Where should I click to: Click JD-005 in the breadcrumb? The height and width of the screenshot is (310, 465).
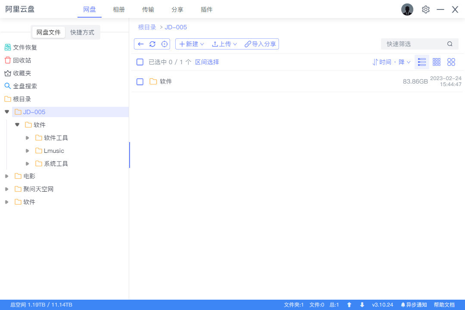pyautogui.click(x=176, y=27)
